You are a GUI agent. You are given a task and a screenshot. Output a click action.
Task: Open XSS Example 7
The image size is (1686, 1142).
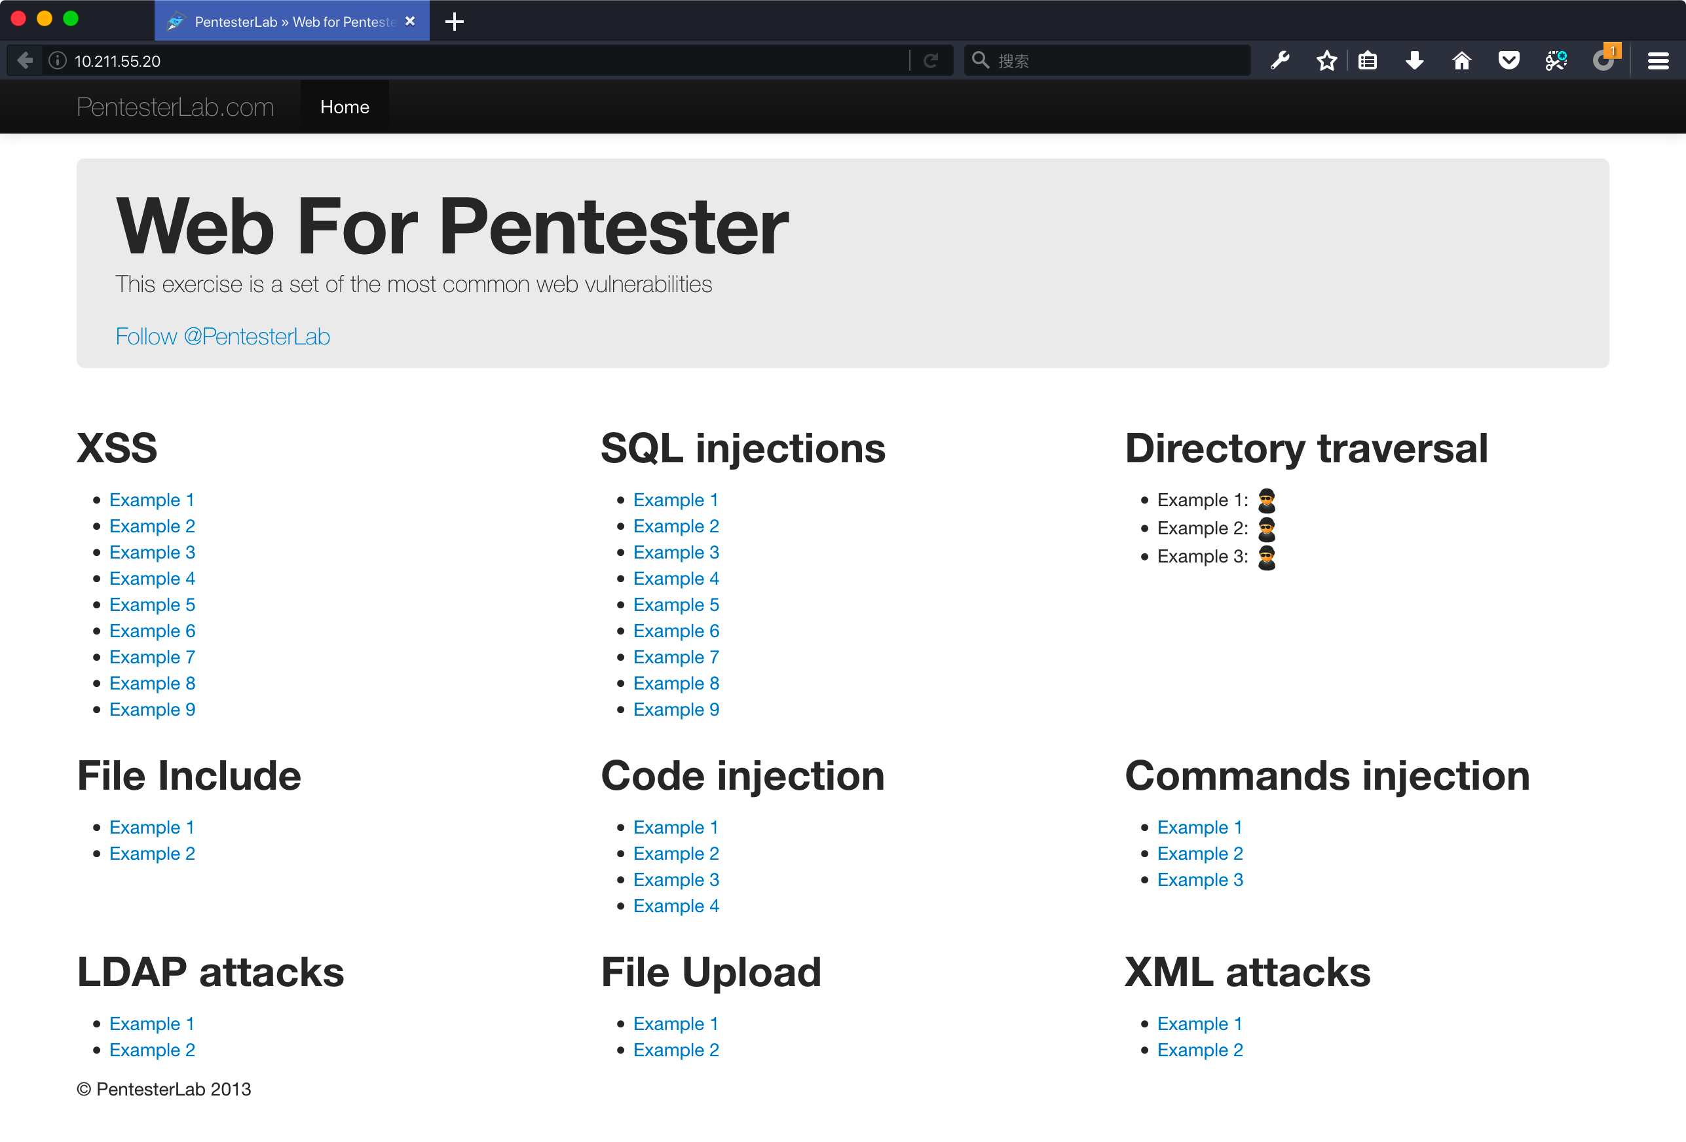click(153, 656)
